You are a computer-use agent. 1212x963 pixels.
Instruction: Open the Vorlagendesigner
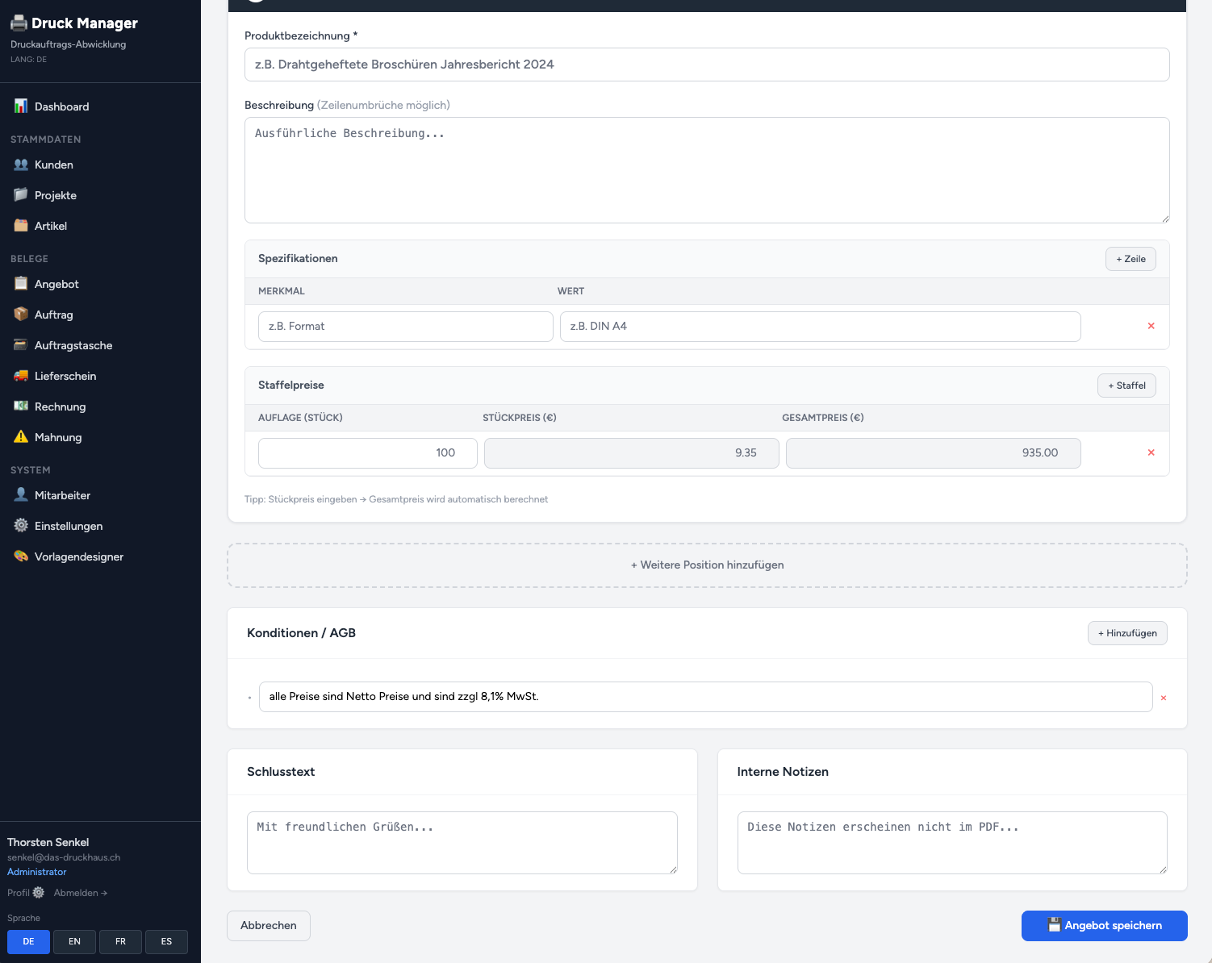pyautogui.click(x=78, y=557)
